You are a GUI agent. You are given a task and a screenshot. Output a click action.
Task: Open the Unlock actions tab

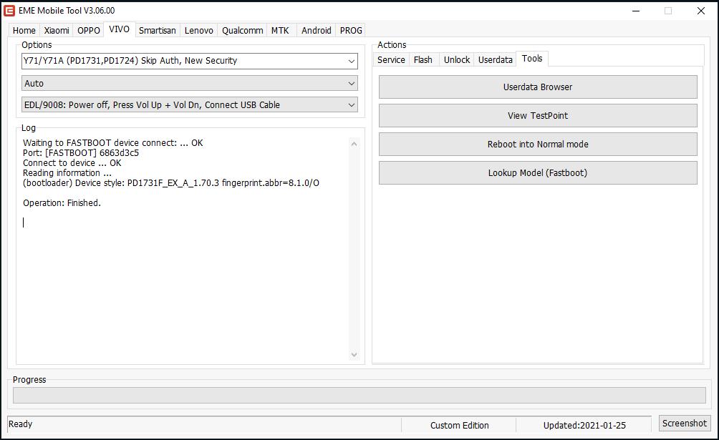(x=457, y=59)
